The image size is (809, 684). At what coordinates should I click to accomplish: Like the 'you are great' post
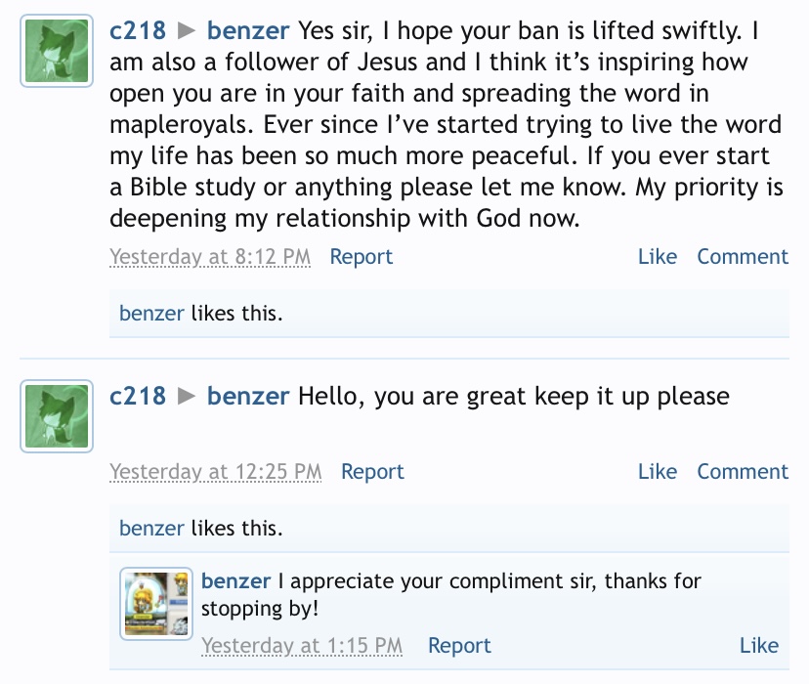coord(658,472)
